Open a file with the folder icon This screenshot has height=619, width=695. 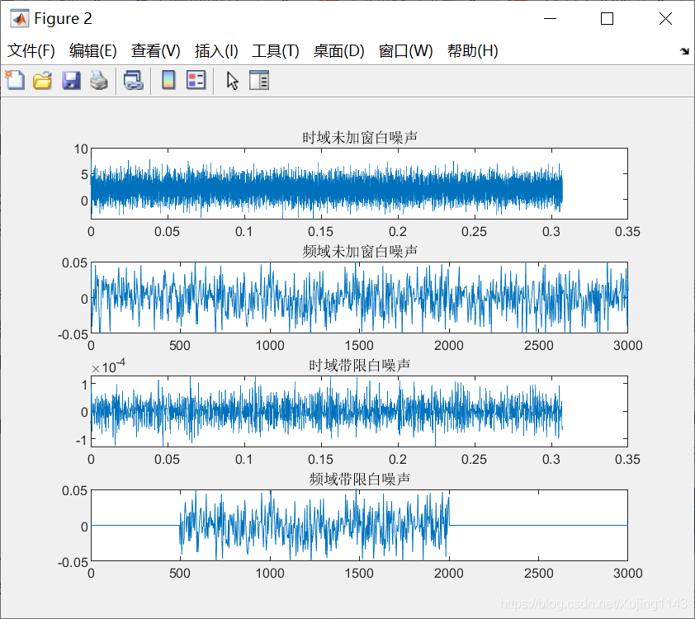coord(43,81)
